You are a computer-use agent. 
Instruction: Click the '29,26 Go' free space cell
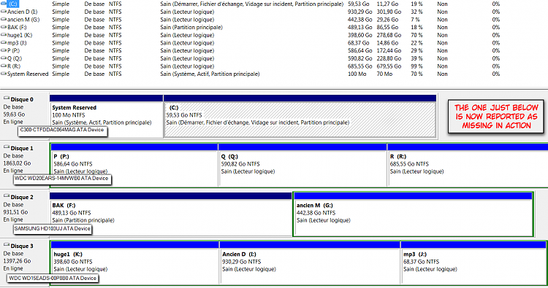tap(387, 20)
